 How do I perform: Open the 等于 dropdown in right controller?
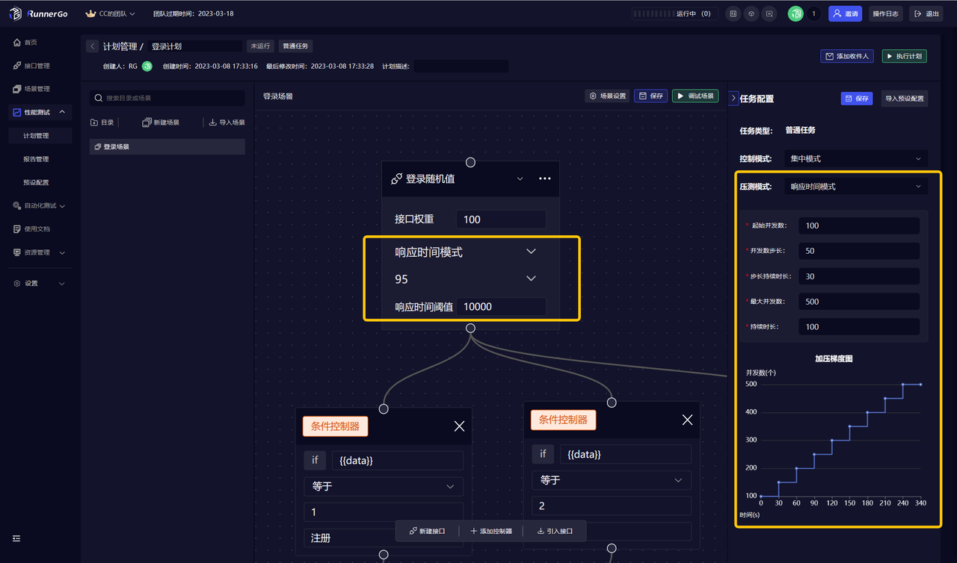click(x=612, y=480)
